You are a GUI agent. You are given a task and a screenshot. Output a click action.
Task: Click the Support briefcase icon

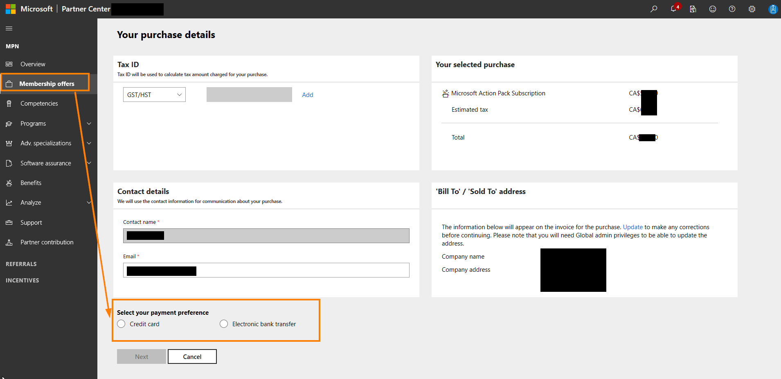[9, 223]
